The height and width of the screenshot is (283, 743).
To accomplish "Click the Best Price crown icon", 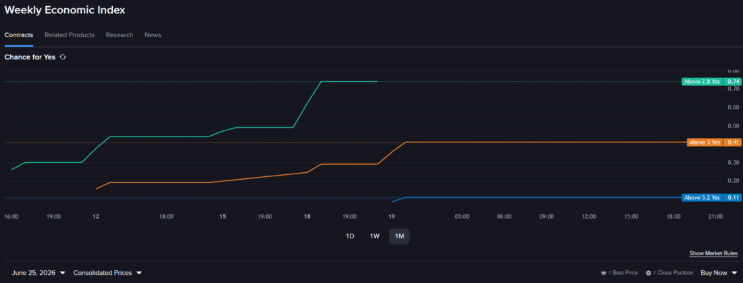I will point(603,273).
